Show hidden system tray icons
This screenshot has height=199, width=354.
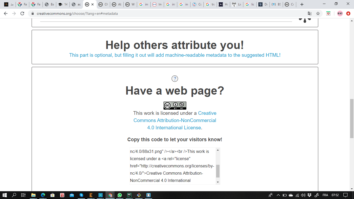[x=278, y=195]
